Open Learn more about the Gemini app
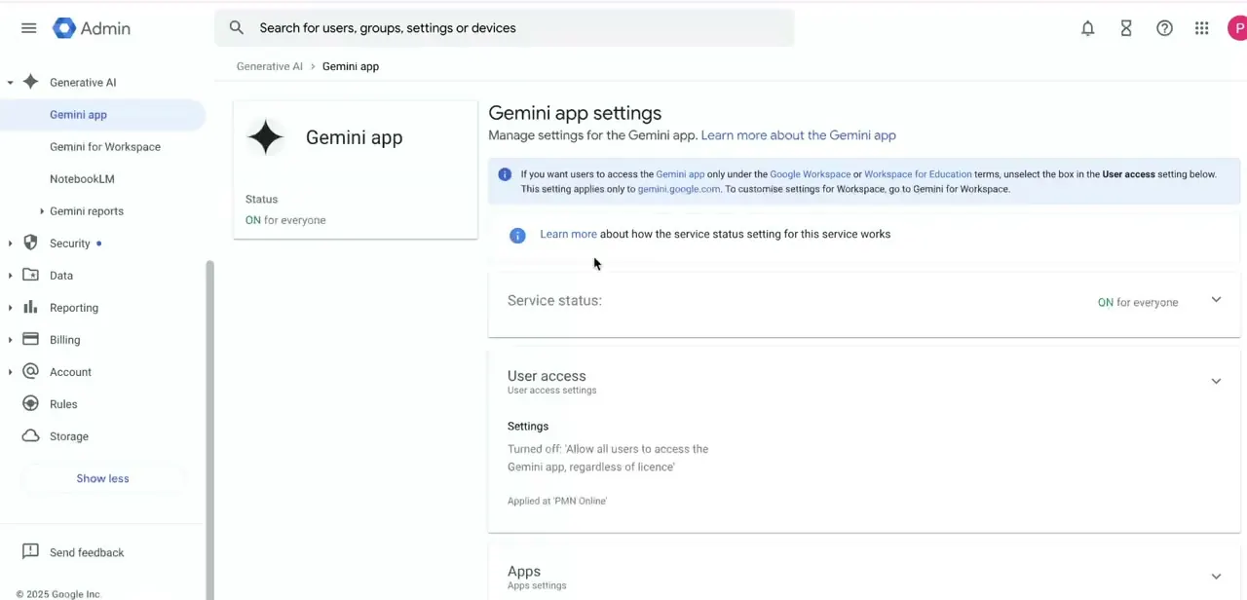 (798, 135)
